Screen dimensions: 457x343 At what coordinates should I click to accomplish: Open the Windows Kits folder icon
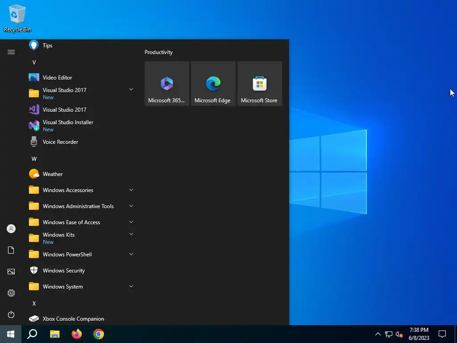coord(34,238)
